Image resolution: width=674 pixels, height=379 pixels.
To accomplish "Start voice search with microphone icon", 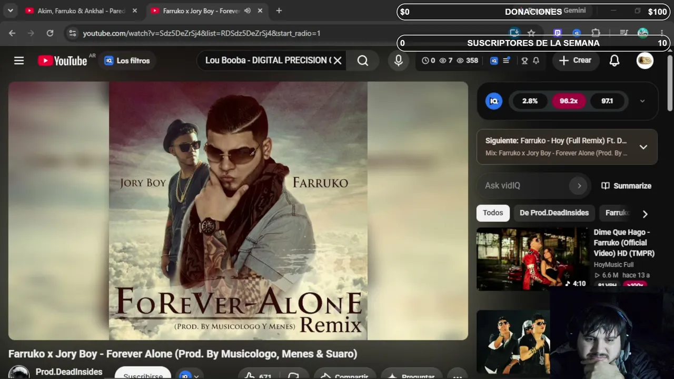I will [x=399, y=61].
